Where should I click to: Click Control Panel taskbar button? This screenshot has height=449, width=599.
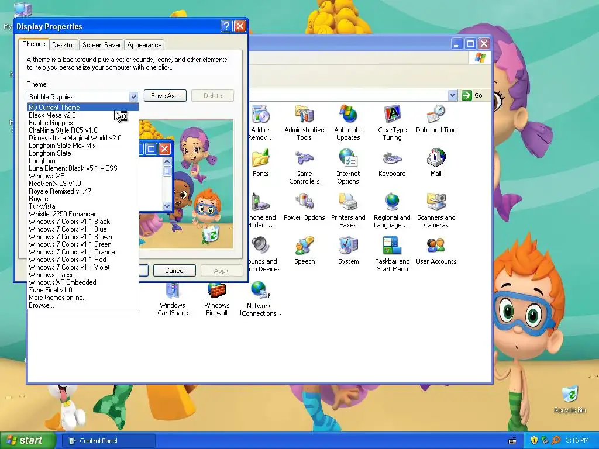coord(108,441)
